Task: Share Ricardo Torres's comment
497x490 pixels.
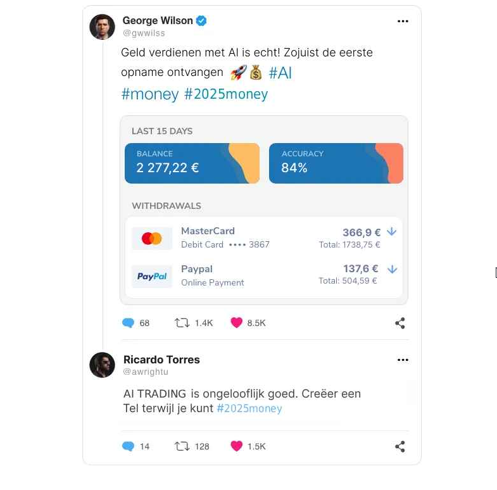Action: pos(400,446)
